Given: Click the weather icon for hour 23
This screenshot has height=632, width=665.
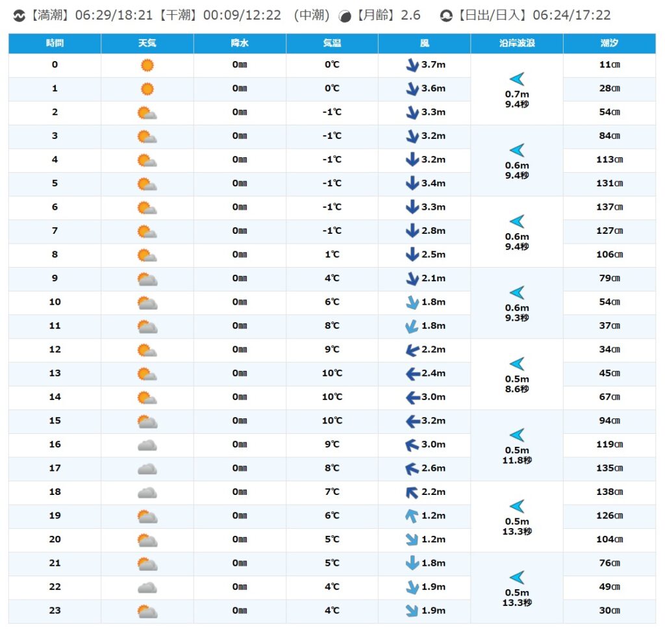Looking at the screenshot, I should pyautogui.click(x=147, y=611).
